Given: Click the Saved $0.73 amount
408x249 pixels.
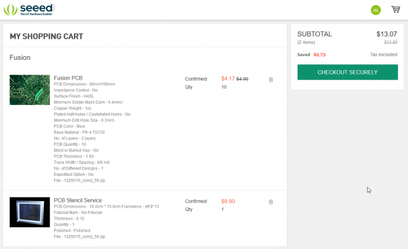Looking at the screenshot, I should click(x=319, y=55).
